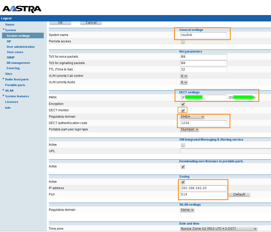Toggle the Encryption checkbox
Image resolution: width=271 pixels, height=232 pixels.
pos(183,104)
